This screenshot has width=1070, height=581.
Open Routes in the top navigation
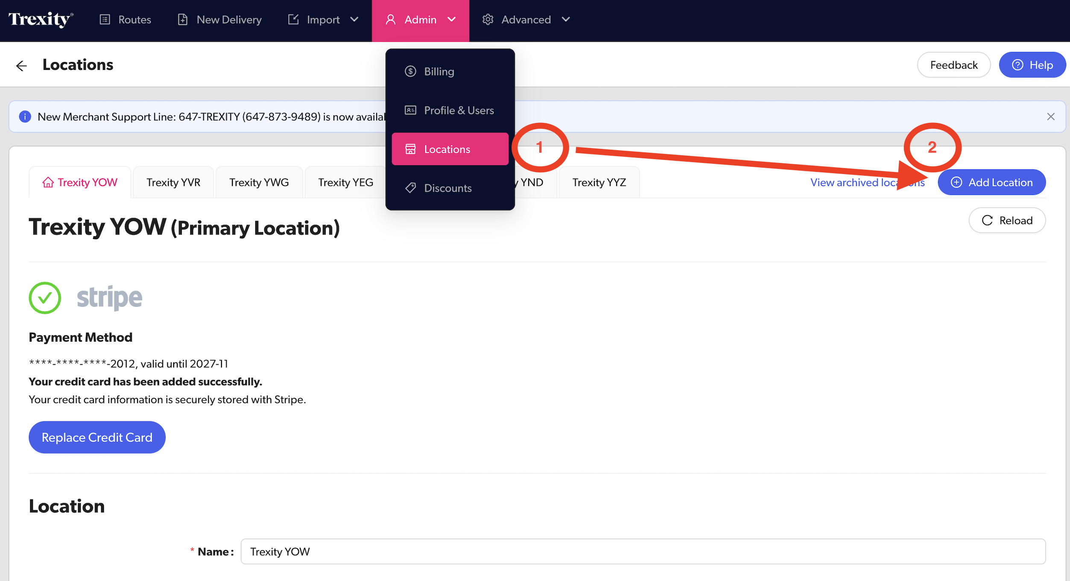(x=125, y=20)
